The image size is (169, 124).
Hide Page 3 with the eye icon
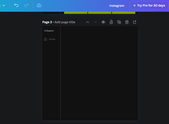coord(103,22)
